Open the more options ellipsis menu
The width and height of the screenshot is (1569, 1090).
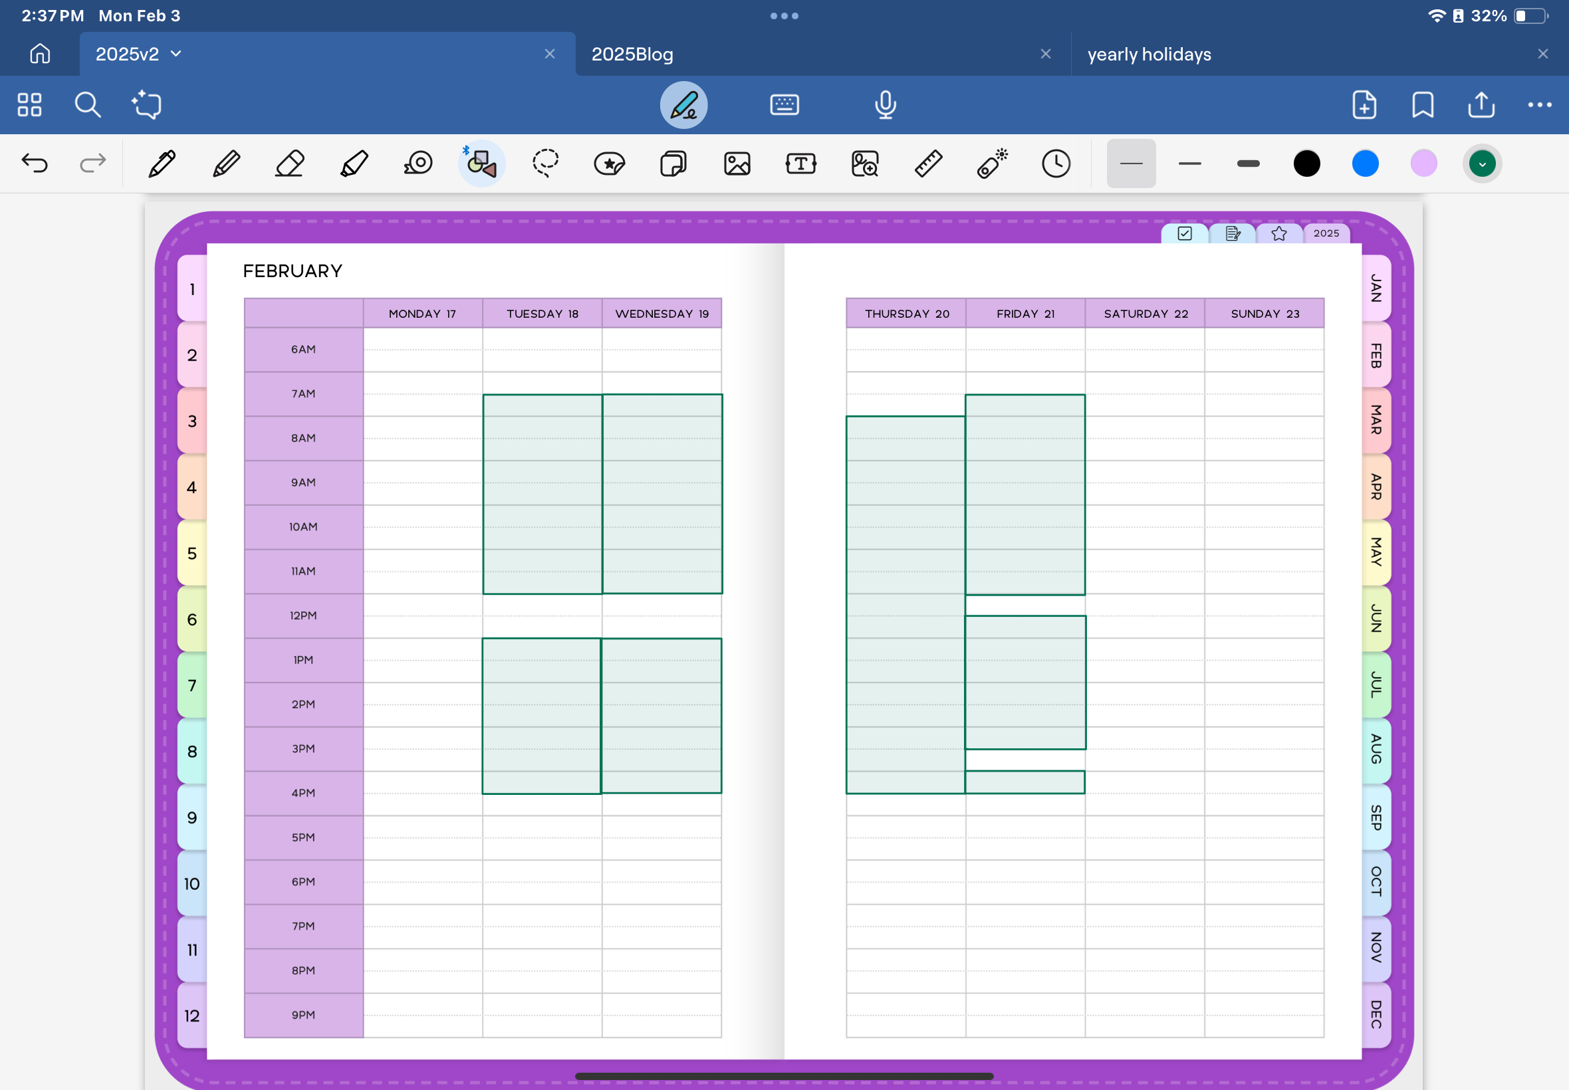(1539, 105)
